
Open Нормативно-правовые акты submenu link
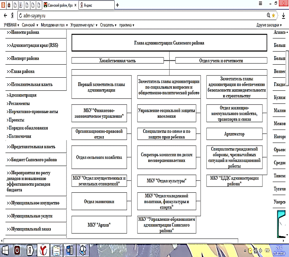coord(32,112)
